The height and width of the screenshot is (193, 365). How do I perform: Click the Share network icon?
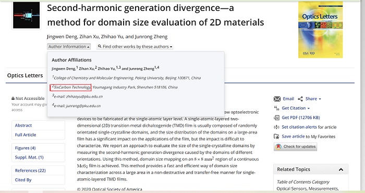pos(300,99)
